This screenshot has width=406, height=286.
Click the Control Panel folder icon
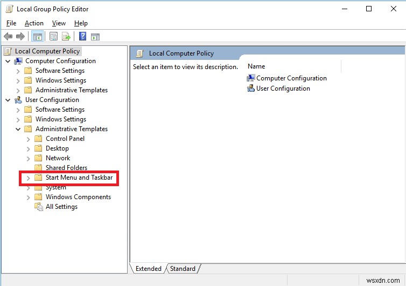tap(38, 139)
